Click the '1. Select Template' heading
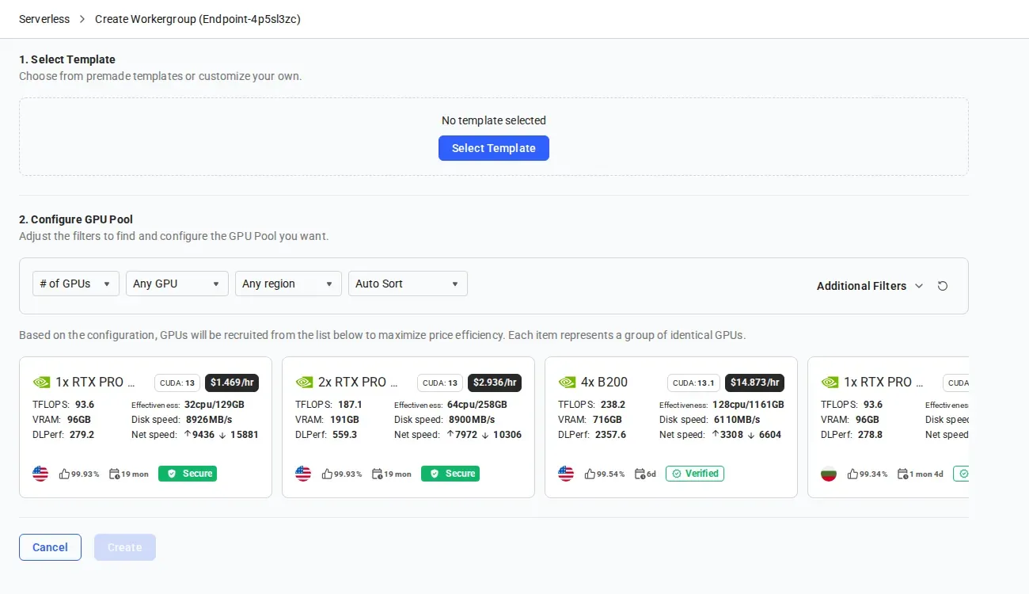The height and width of the screenshot is (594, 1029). tap(67, 59)
